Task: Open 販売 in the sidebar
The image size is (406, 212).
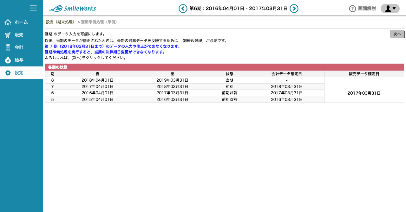Action: [21, 35]
